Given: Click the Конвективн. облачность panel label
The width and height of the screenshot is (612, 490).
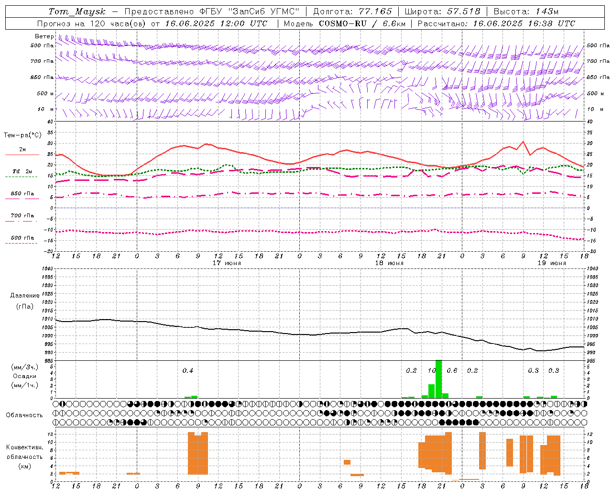Looking at the screenshot, I should pyautogui.click(x=24, y=452).
